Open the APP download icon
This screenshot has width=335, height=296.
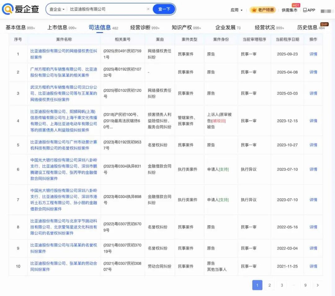pos(309,10)
